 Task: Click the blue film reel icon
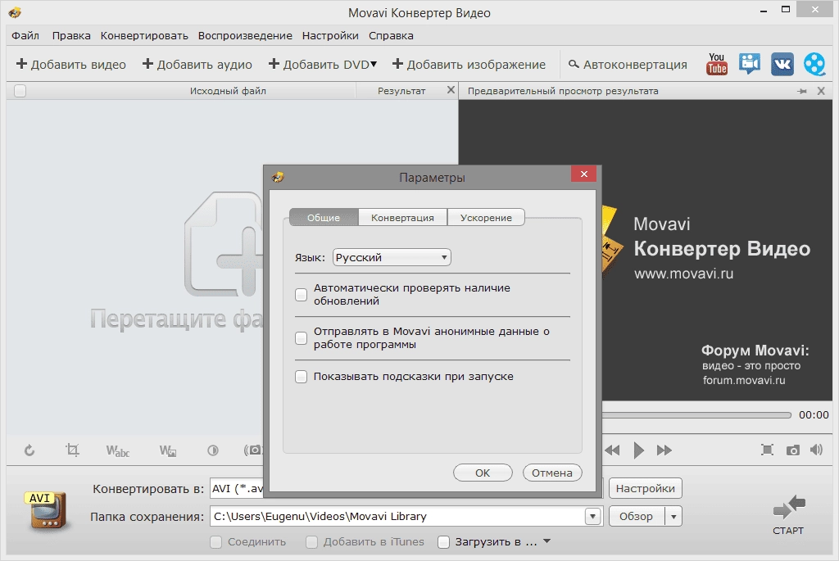pos(814,64)
